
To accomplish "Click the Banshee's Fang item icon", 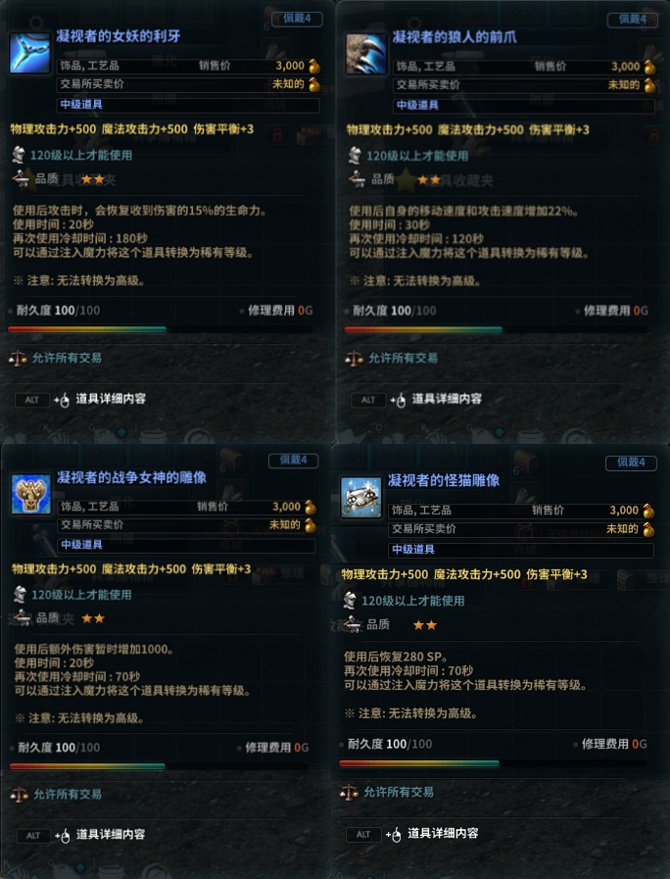I will 29,53.
